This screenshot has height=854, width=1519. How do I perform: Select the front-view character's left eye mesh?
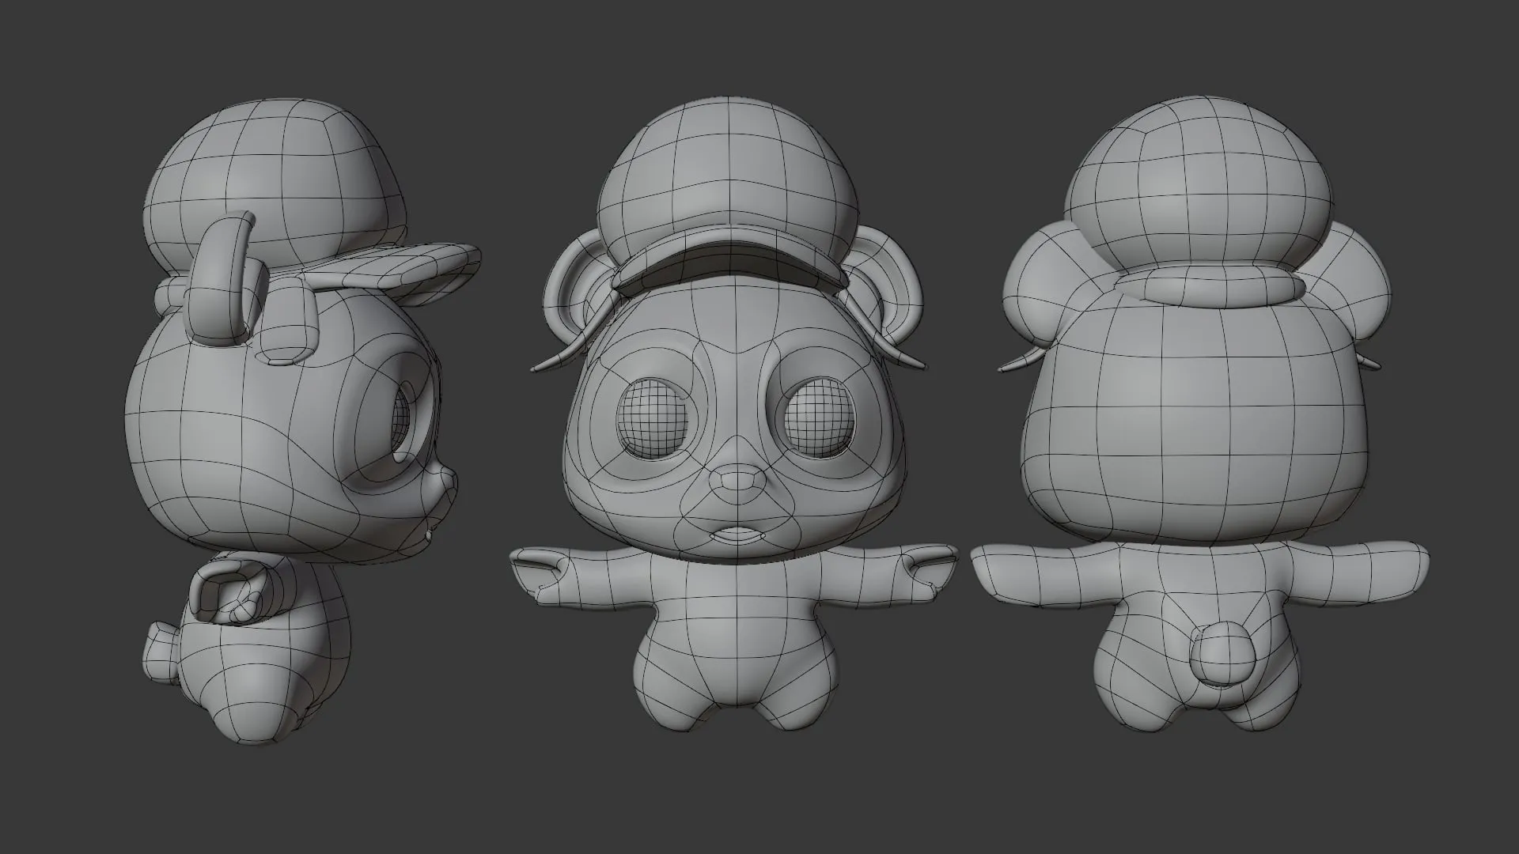pyautogui.click(x=653, y=419)
